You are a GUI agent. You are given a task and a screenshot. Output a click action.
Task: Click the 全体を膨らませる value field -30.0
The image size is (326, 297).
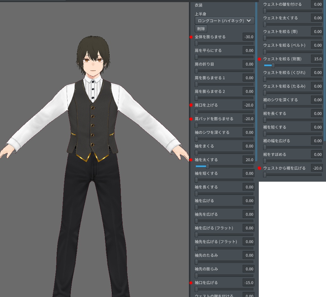[x=248, y=37]
